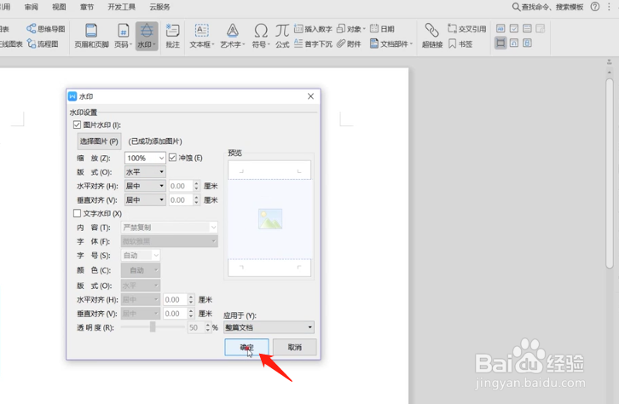Click Insert Number (插入数字)
The width and height of the screenshot is (619, 404).
tap(313, 29)
